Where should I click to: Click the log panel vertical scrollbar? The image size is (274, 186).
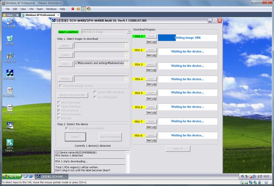point(128,162)
